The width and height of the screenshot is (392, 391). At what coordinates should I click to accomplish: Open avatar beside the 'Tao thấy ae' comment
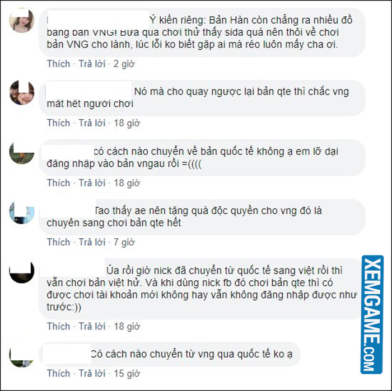point(22,212)
